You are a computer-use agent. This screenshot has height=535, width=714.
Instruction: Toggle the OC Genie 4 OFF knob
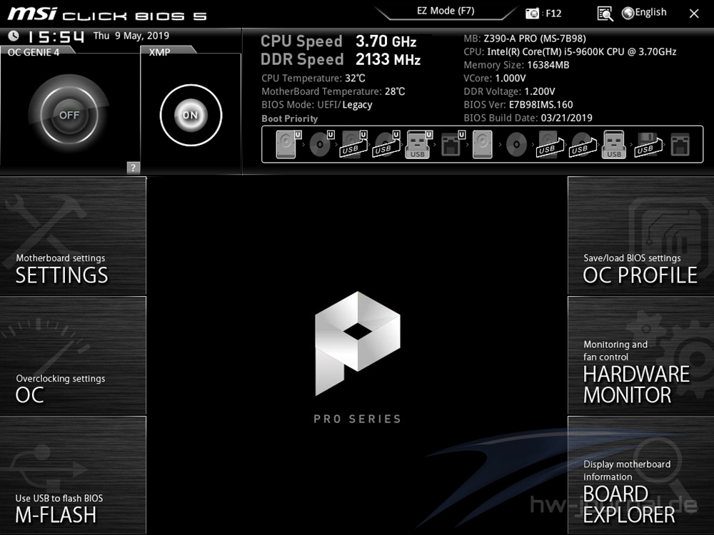(69, 115)
